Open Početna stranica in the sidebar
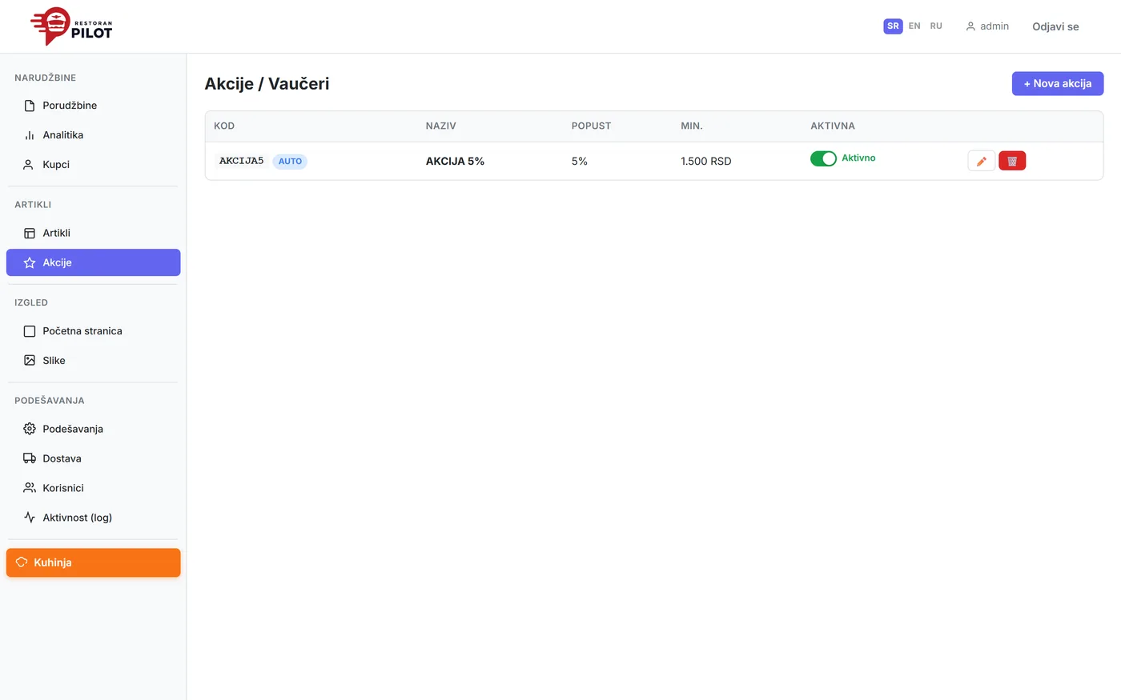Image resolution: width=1121 pixels, height=700 pixels. (94, 331)
